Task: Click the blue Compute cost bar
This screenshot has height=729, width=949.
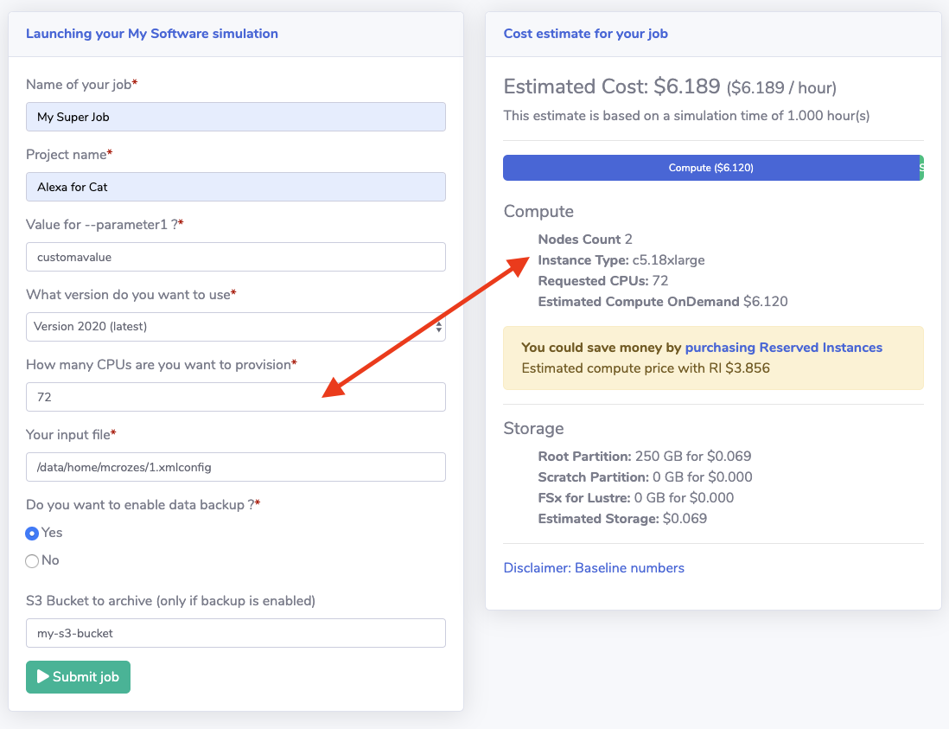Action: pyautogui.click(x=710, y=168)
